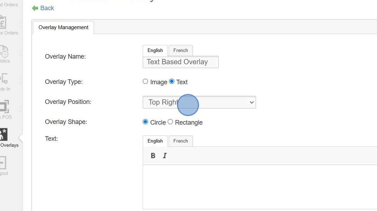Click the green Back arrow icon
The image size is (377, 211).
click(35, 8)
